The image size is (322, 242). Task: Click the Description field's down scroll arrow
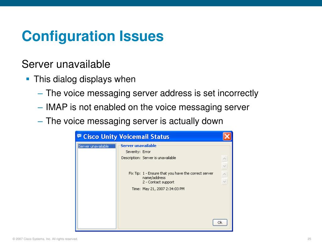[225, 166]
